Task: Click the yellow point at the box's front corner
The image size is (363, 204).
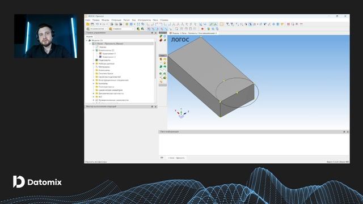Action: (x=220, y=101)
